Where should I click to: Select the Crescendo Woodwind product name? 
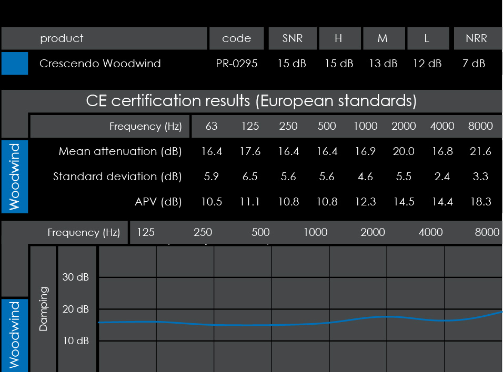100,64
